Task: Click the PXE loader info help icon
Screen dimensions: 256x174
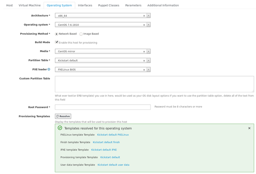Action: coord(49,69)
